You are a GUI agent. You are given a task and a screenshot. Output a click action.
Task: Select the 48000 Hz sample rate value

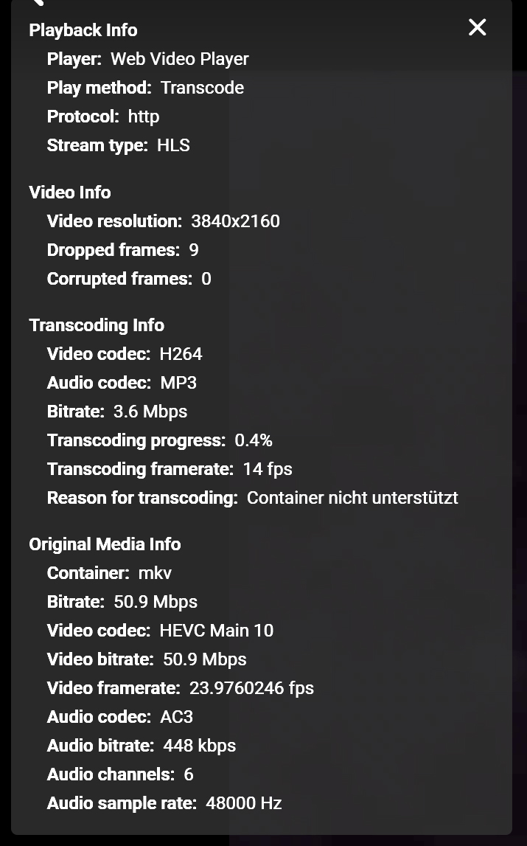[244, 803]
